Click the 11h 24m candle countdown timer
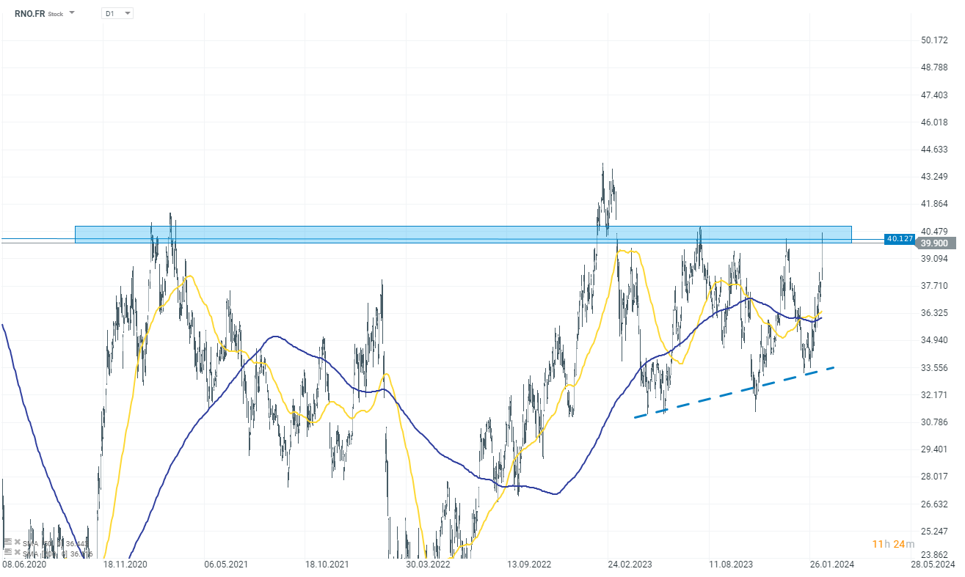 pos(893,544)
